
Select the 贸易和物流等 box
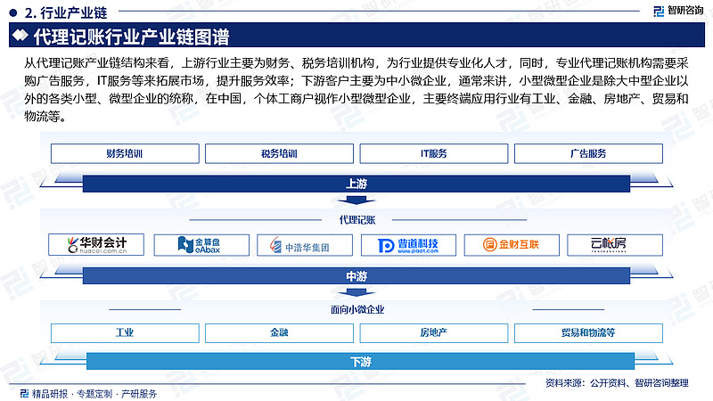tap(587, 332)
